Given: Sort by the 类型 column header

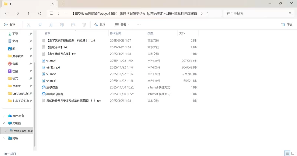Looking at the screenshot, I should [x=150, y=33].
